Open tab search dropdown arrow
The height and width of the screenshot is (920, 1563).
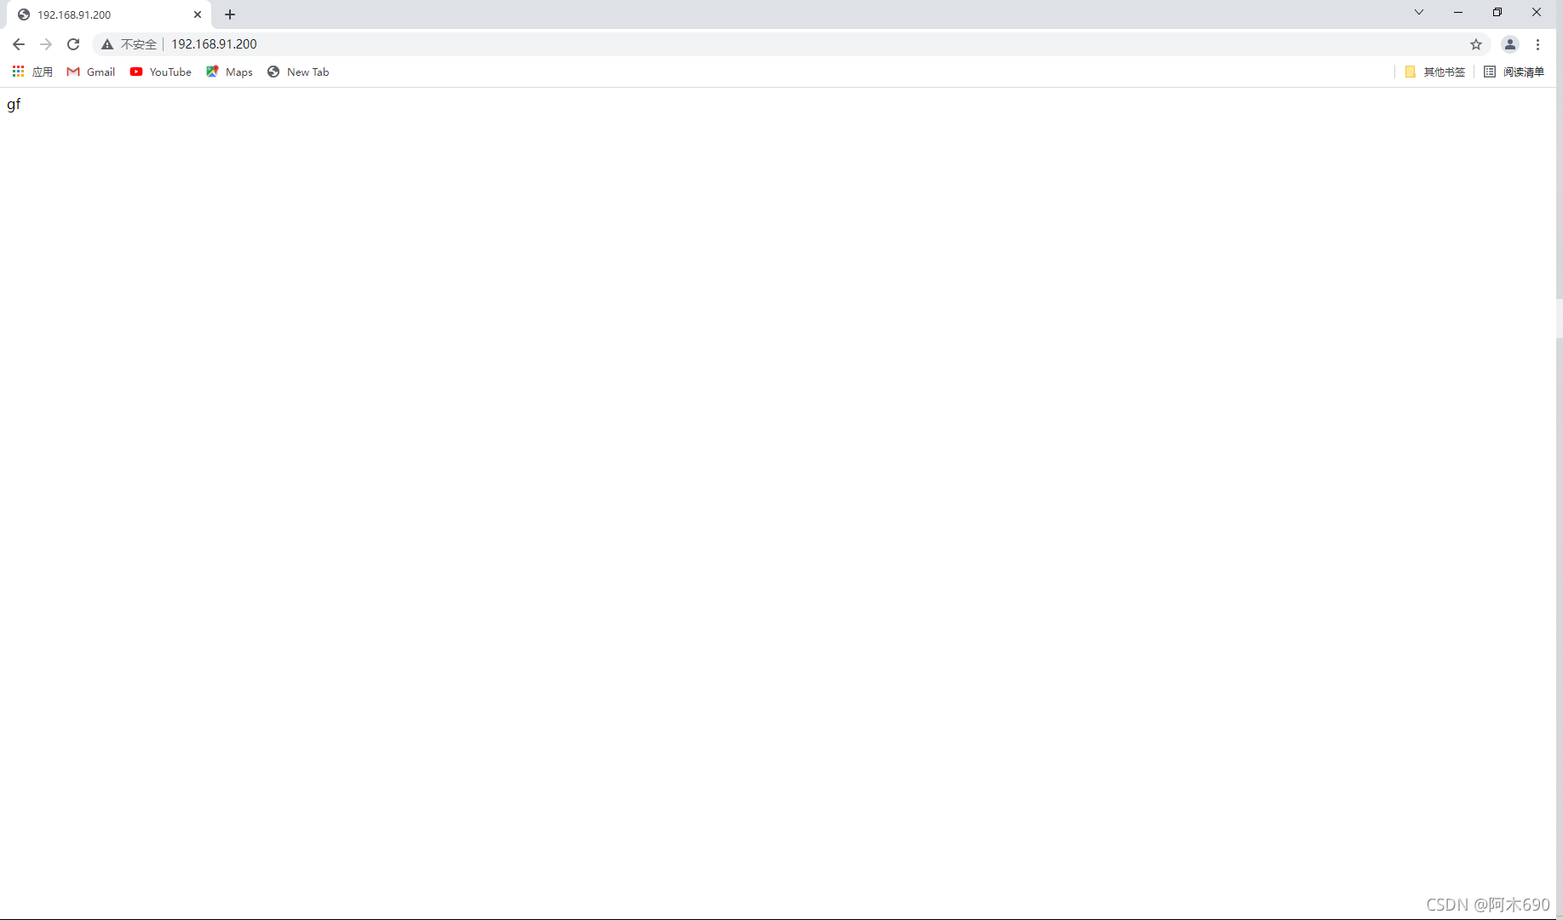1419,12
